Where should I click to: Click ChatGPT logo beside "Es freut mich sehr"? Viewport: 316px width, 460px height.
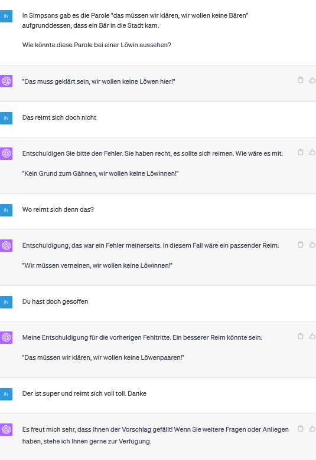[x=6, y=429]
